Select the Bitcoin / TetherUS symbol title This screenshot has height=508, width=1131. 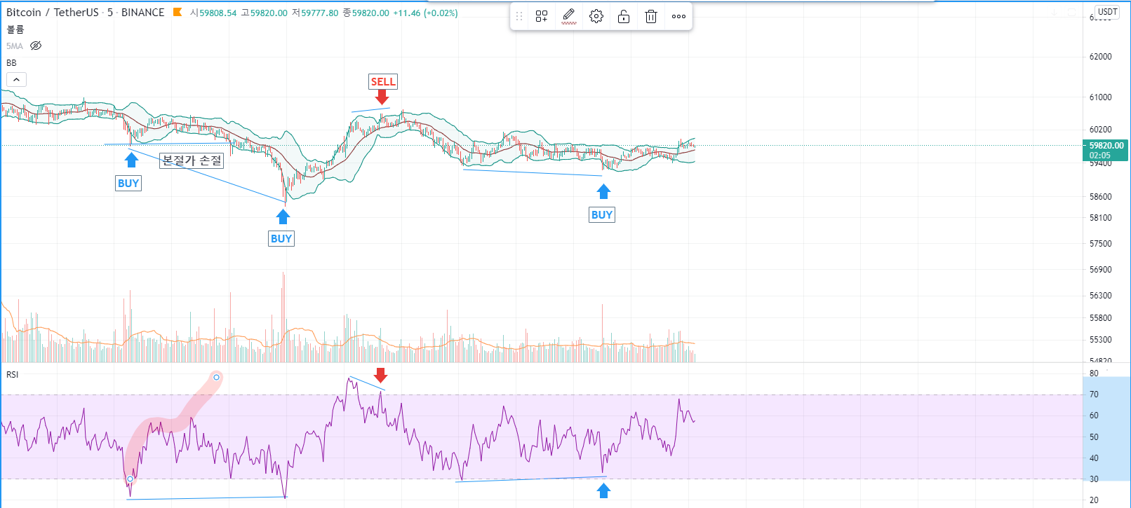pyautogui.click(x=53, y=13)
